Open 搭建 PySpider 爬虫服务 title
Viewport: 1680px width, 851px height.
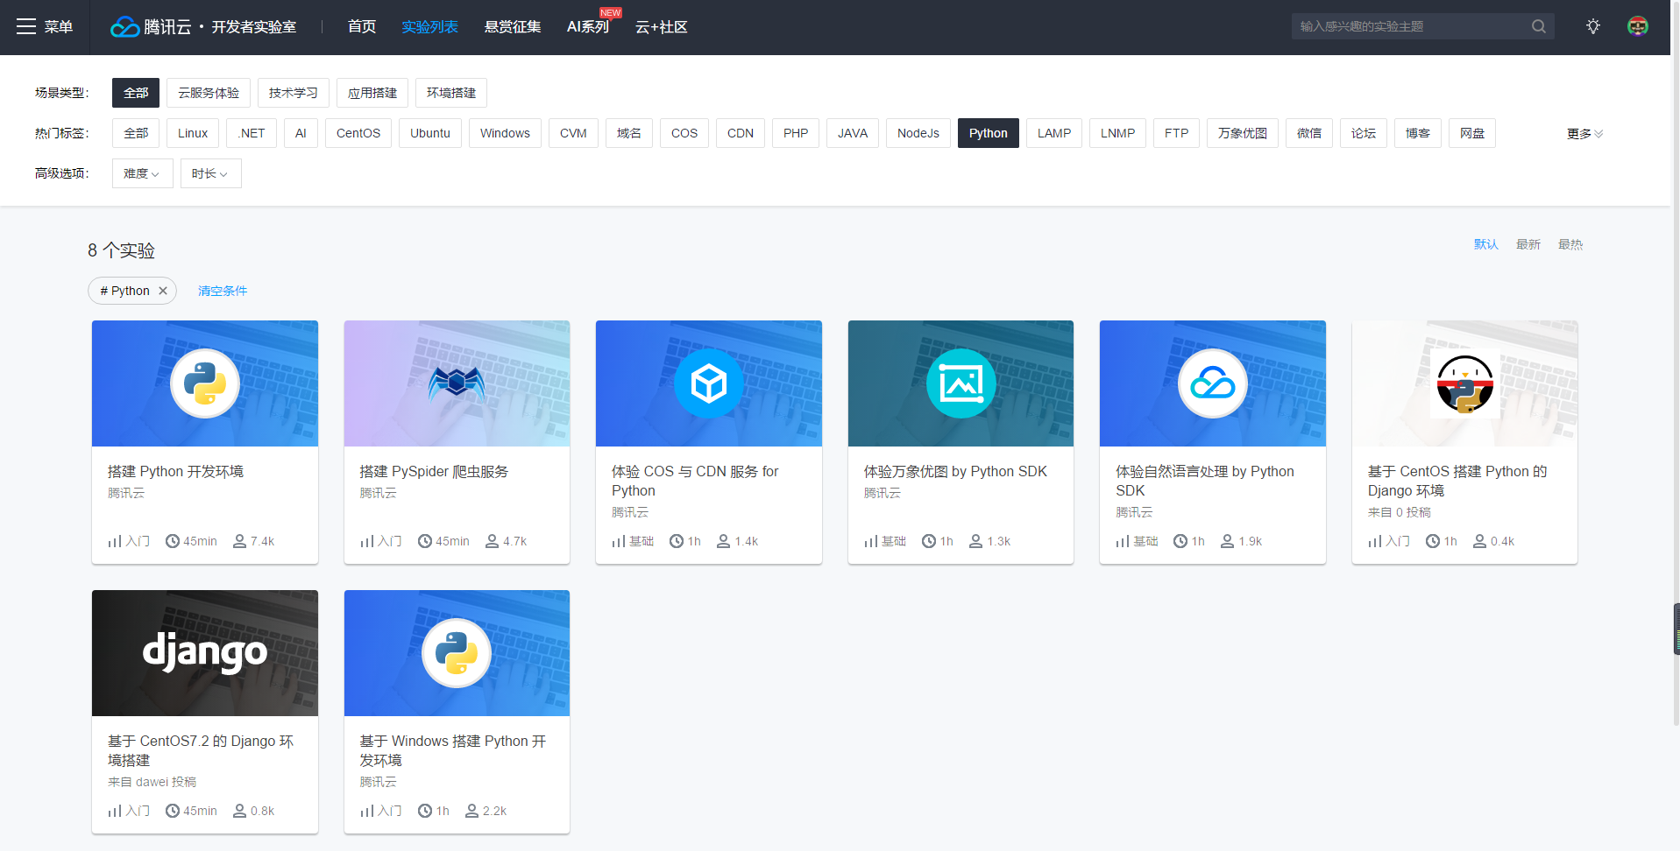(x=434, y=471)
